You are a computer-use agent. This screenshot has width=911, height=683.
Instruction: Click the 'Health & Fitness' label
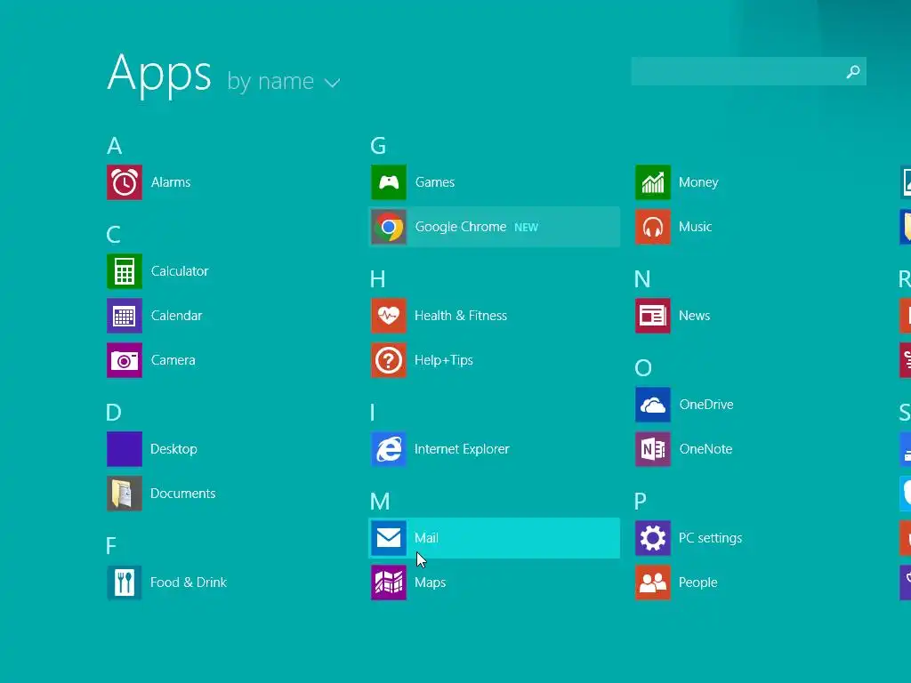click(x=461, y=316)
